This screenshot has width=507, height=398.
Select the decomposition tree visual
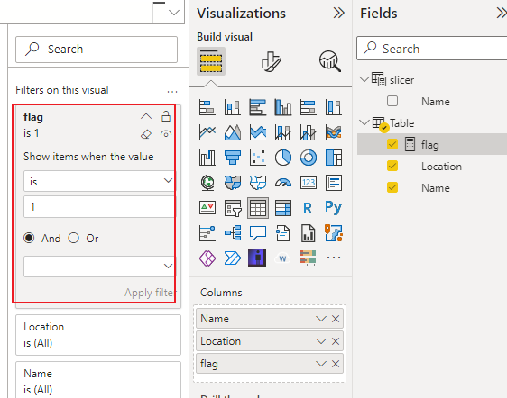coord(233,233)
